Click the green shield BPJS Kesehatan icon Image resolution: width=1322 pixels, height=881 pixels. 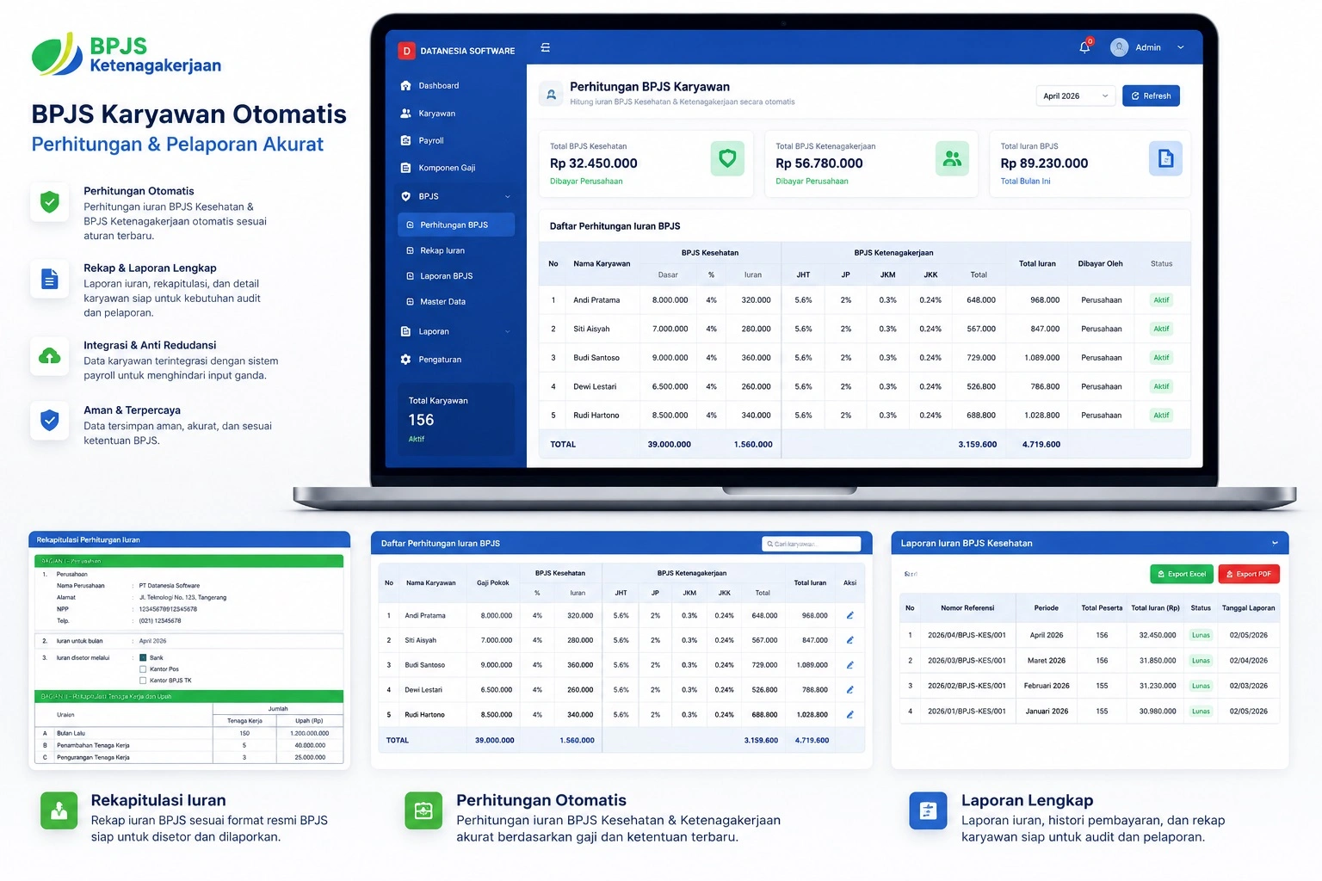727,159
